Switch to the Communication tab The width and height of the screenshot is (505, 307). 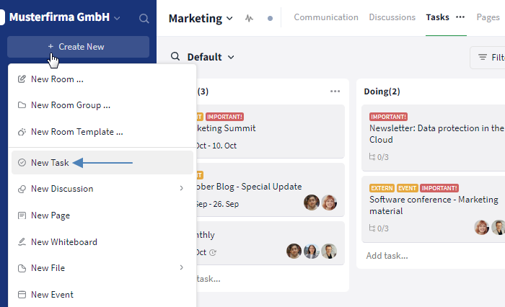pyautogui.click(x=325, y=17)
